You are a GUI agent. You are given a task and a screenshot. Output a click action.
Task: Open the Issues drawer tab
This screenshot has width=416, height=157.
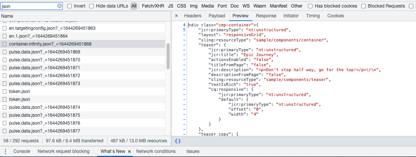pos(193,151)
